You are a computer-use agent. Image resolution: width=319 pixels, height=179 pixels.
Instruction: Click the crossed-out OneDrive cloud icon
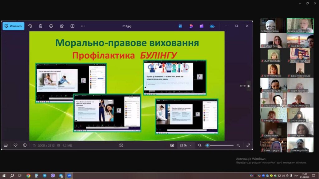pyautogui.click(x=212, y=26)
